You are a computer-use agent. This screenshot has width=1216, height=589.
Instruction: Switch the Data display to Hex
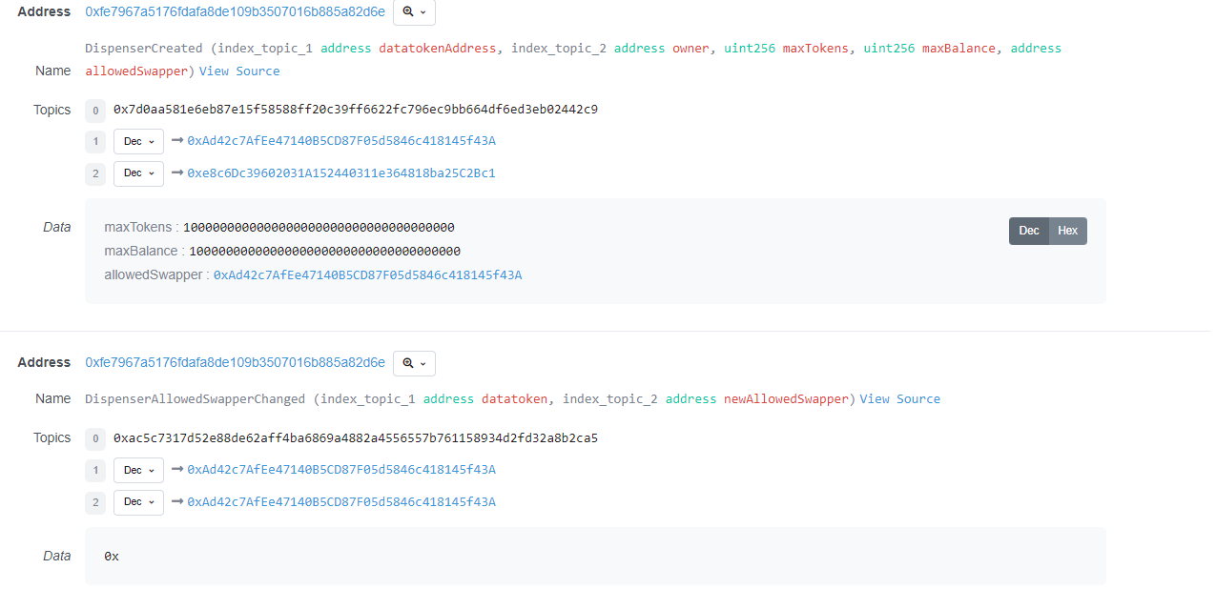pos(1067,231)
